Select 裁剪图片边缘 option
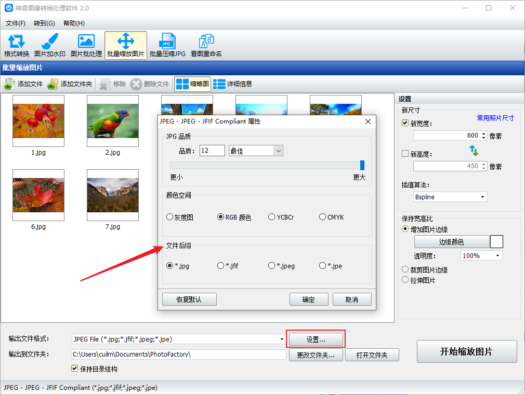The width and height of the screenshot is (525, 395). (405, 269)
